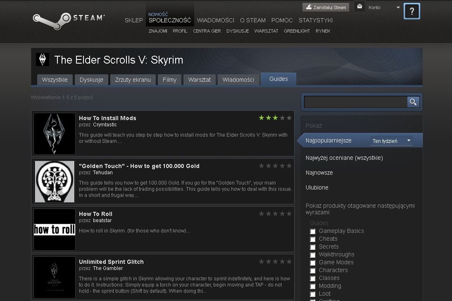Click The Elder Scrolls V: Skyrim title
The image size is (452, 301).
click(x=119, y=60)
